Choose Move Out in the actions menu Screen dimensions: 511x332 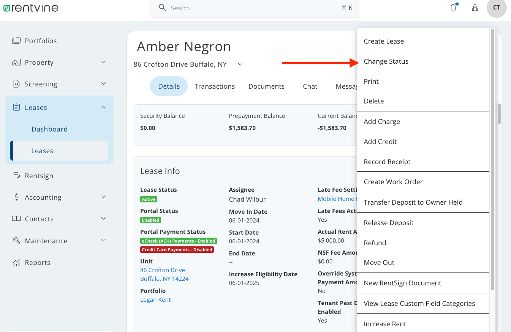[379, 263]
